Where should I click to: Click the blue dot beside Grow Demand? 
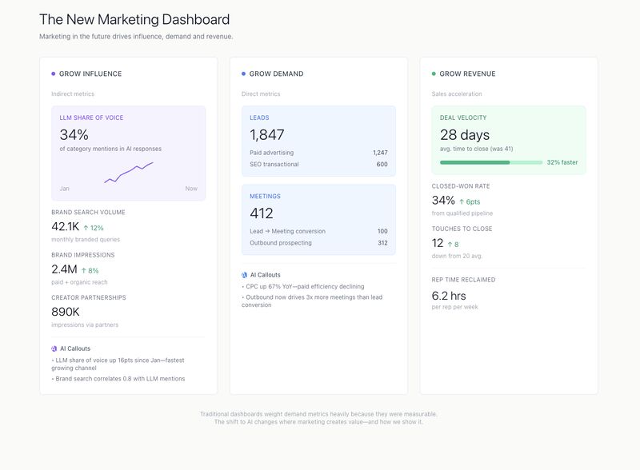[244, 74]
